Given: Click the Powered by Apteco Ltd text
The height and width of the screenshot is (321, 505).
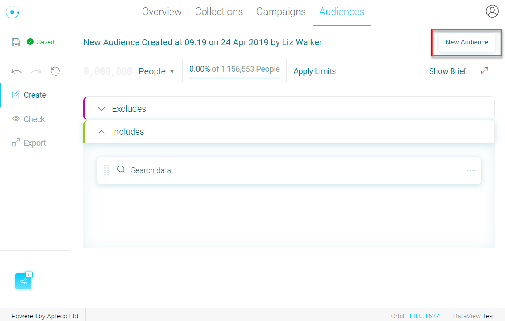Looking at the screenshot, I should pos(45,316).
